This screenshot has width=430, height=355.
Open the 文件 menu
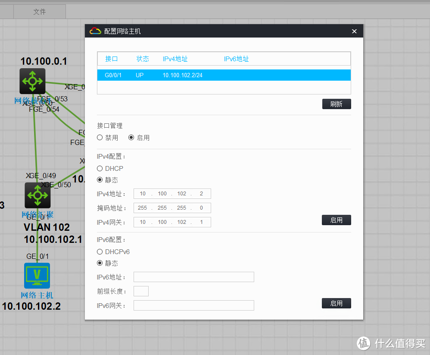39,12
